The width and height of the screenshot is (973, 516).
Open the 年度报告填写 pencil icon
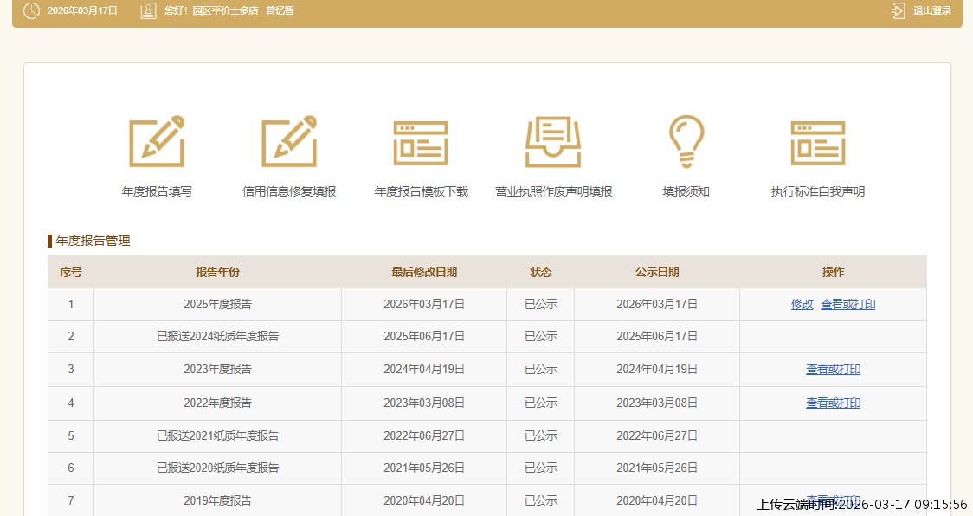(x=157, y=141)
